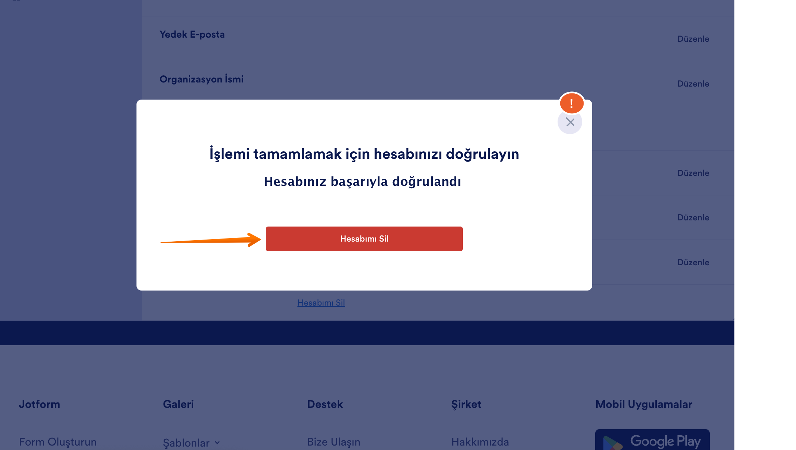The height and width of the screenshot is (450, 796).
Task: Click the Hesabınız başarıyla doğrulandı message
Action: point(362,181)
